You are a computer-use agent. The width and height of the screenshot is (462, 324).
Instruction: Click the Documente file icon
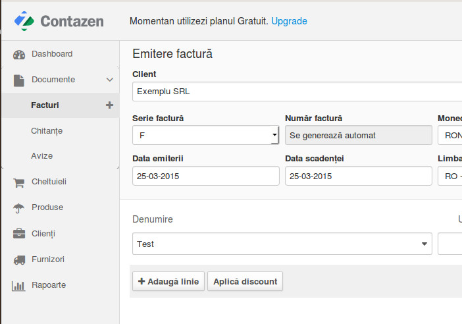coord(19,80)
